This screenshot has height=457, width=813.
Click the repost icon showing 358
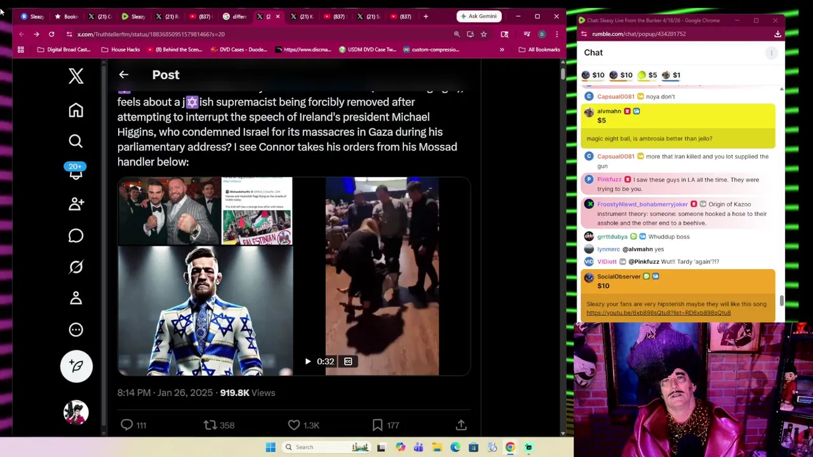pos(210,425)
